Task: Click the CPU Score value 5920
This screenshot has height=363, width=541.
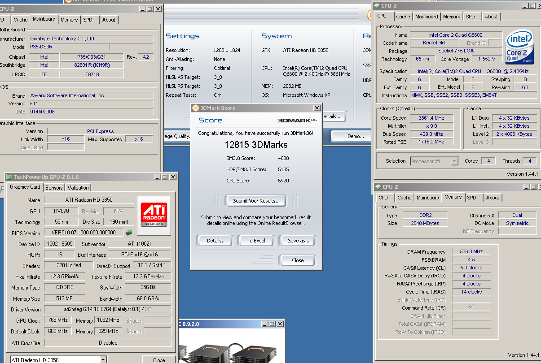Action: pos(283,181)
